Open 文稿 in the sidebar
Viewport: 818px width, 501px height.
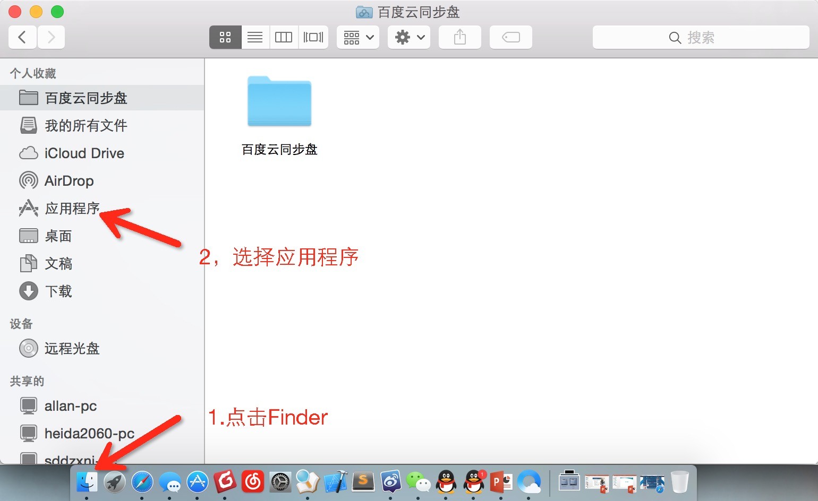point(102,263)
